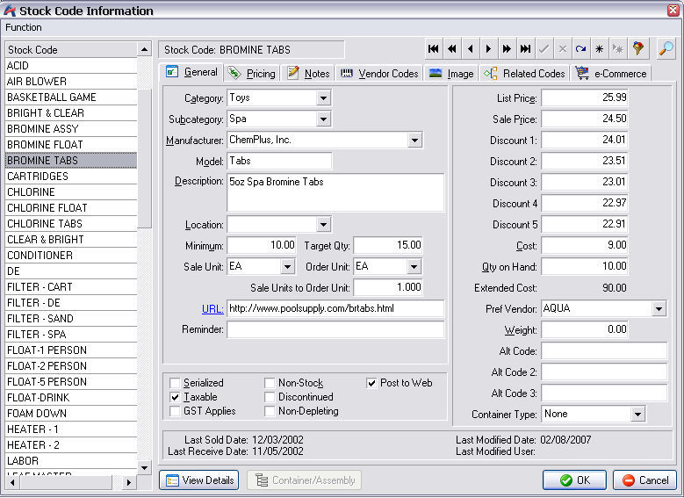Expand the Sale Unit dropdown

coord(287,266)
